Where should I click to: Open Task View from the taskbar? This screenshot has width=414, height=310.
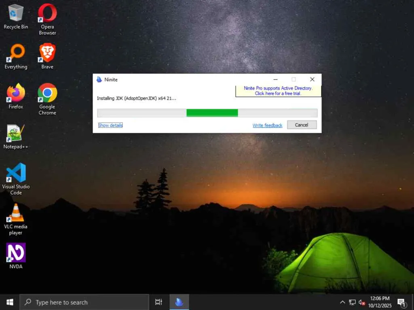[x=158, y=302]
